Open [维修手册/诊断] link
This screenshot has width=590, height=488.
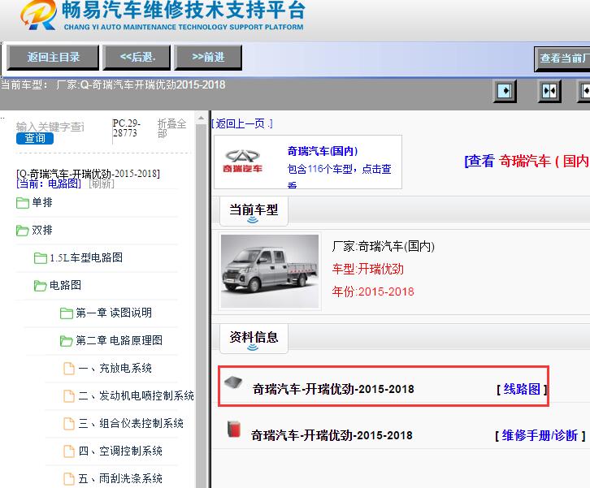click(x=540, y=435)
